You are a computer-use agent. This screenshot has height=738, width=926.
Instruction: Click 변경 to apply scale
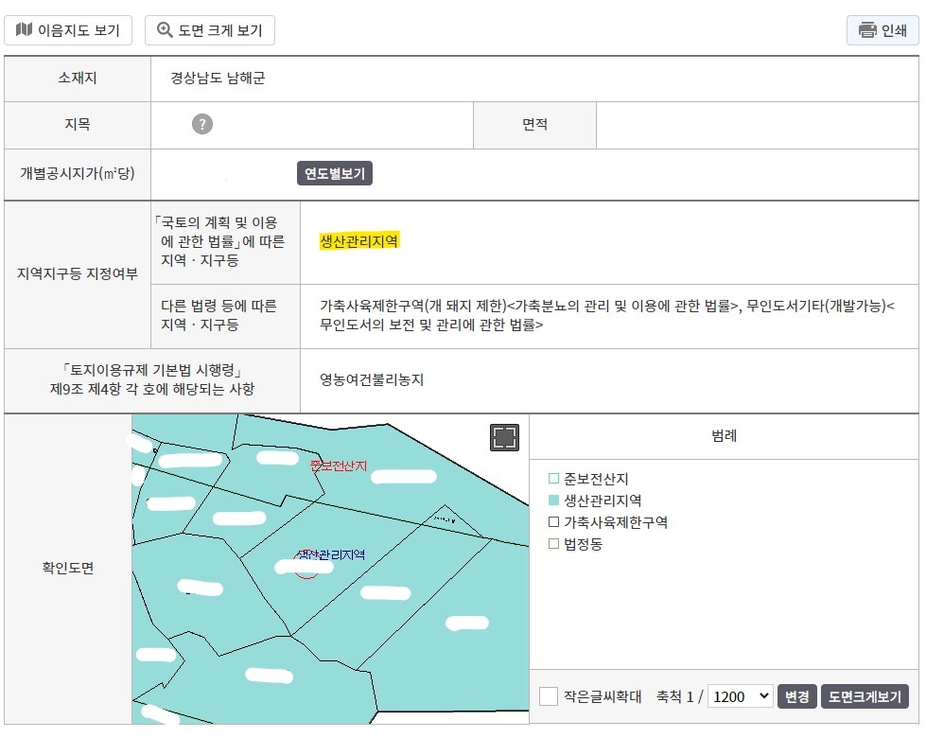tap(796, 696)
